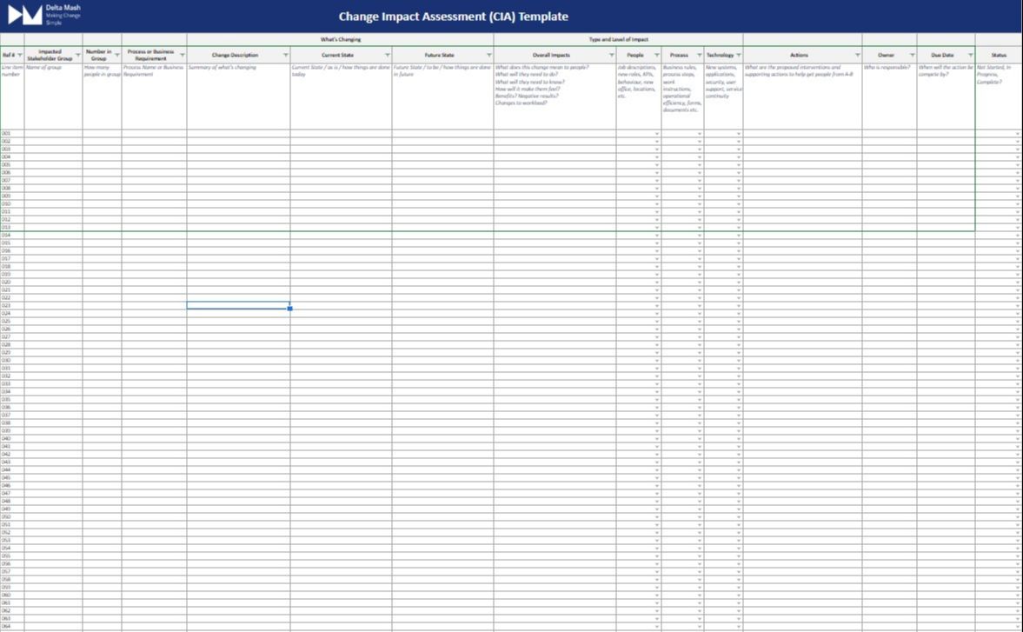The width and height of the screenshot is (1023, 632).
Task: Click the Delta Mash logo
Action: [x=25, y=15]
